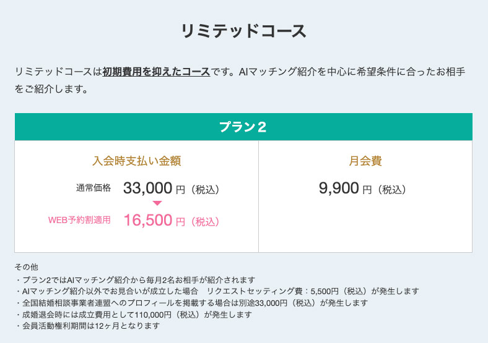Click the 月会費 column heading
The width and height of the screenshot is (488, 343).
365,161
